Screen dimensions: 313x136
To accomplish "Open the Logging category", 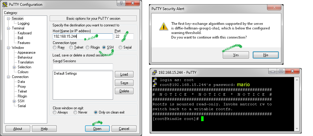I will coord(23,23).
